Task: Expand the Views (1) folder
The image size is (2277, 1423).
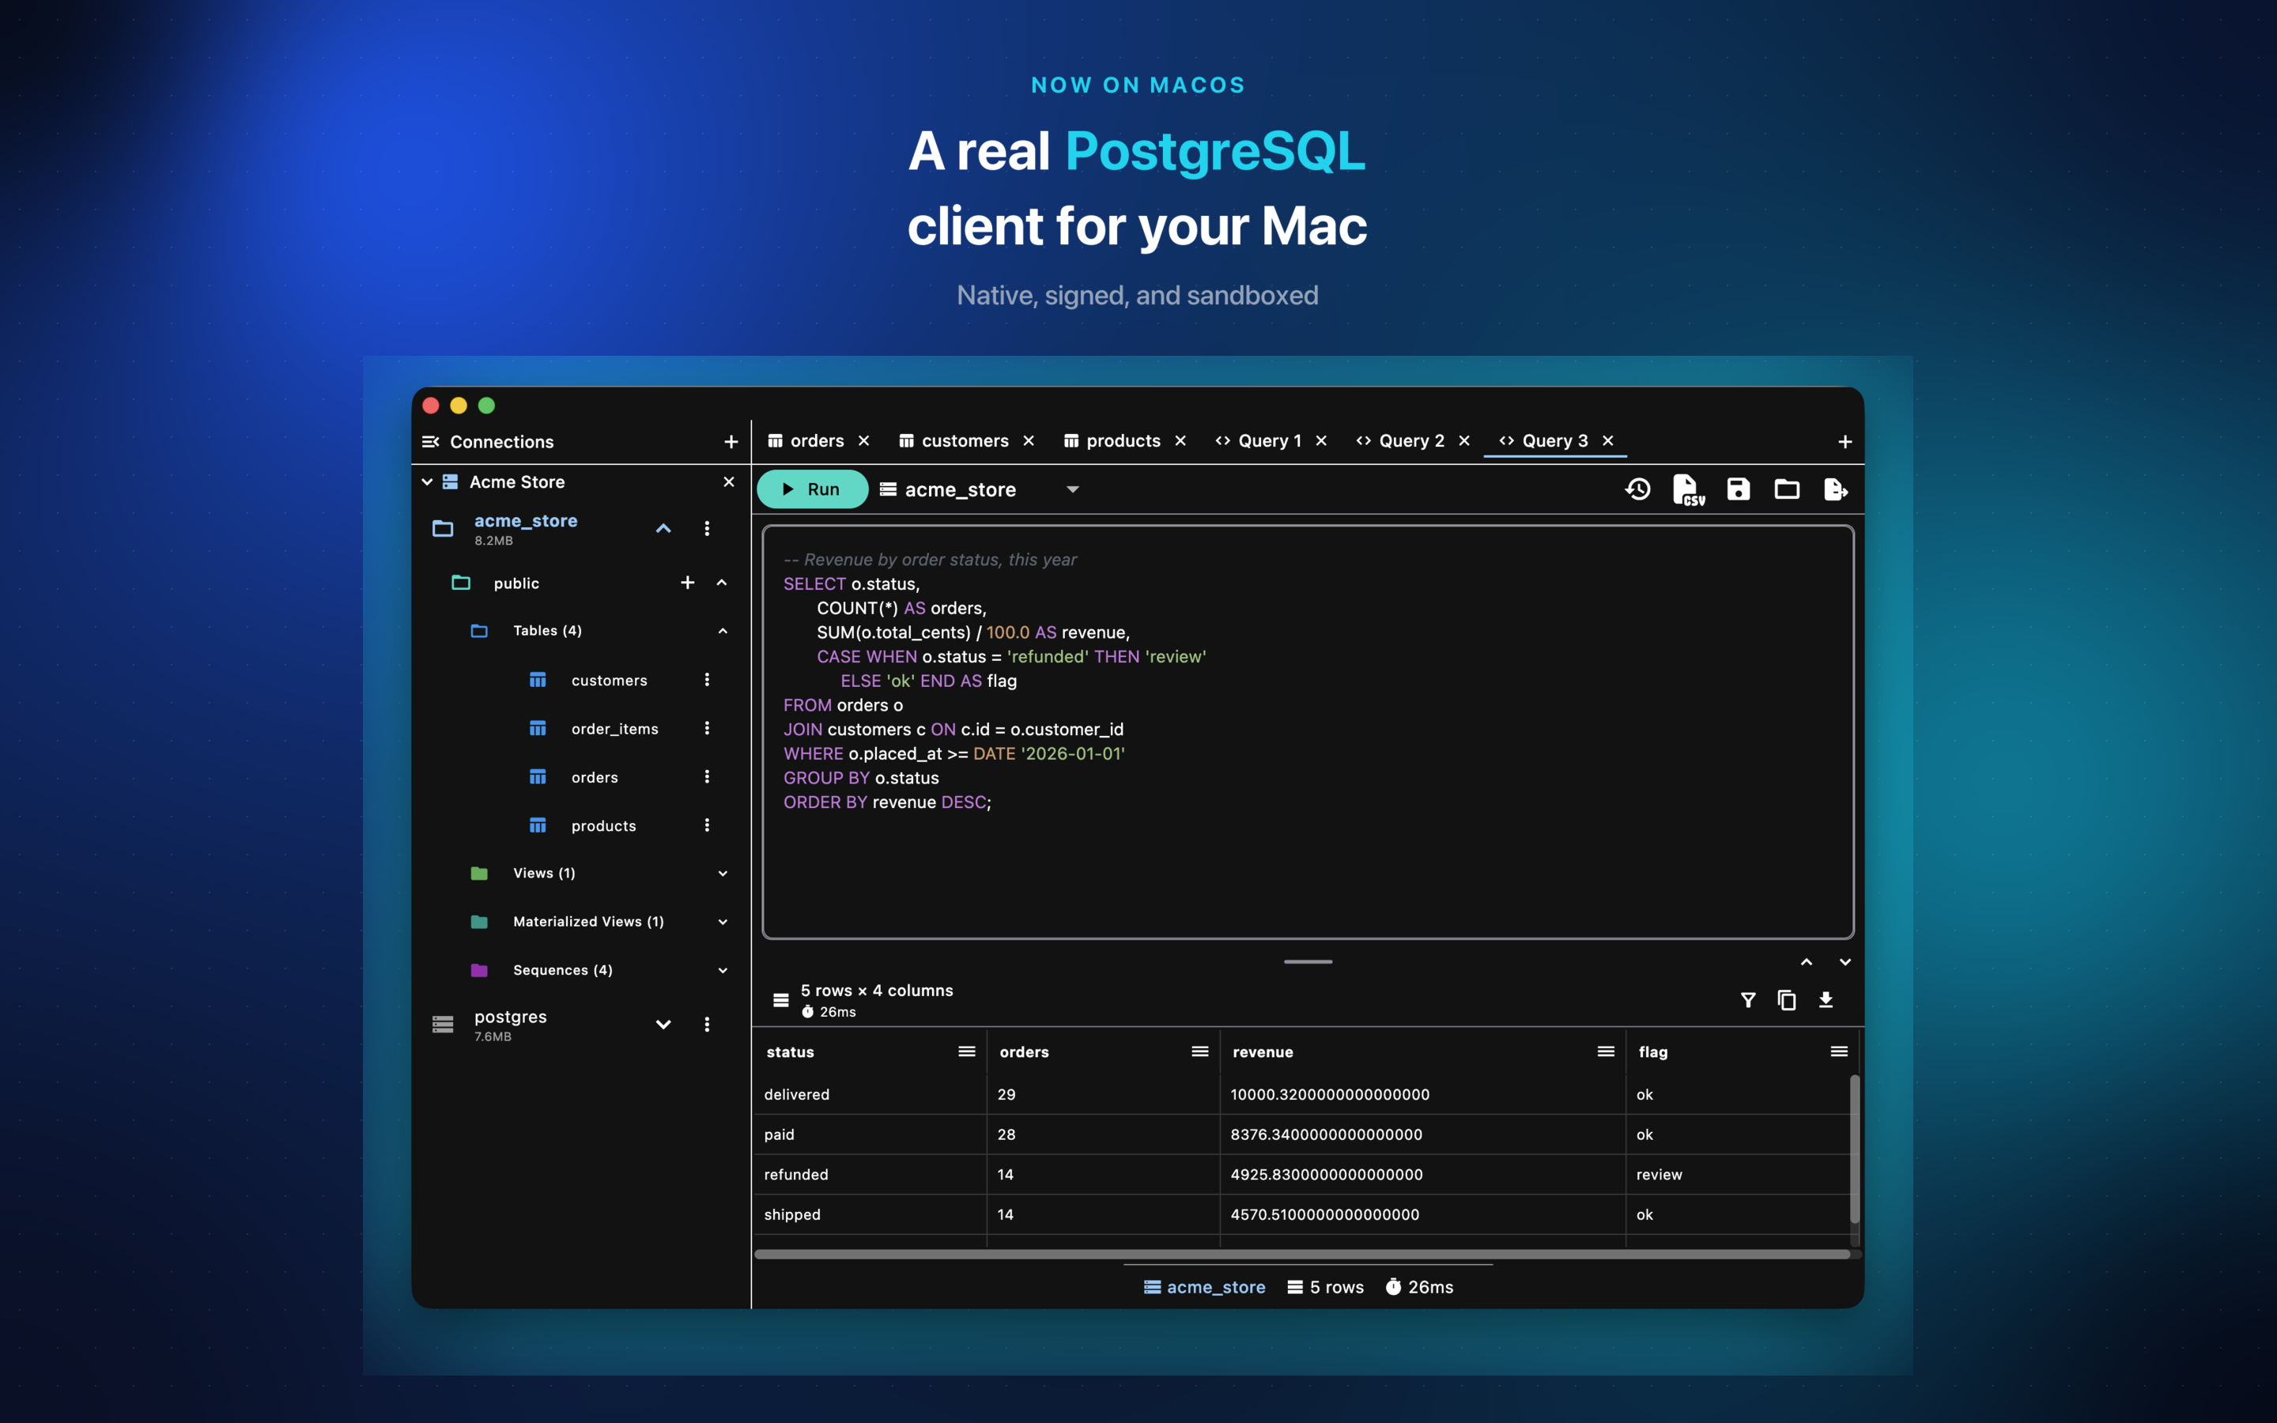Action: [x=723, y=874]
